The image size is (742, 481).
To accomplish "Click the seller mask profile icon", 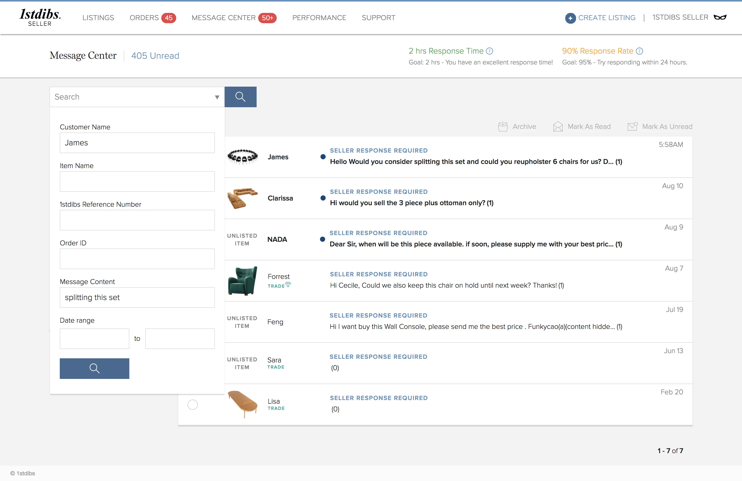I will pyautogui.click(x=720, y=18).
